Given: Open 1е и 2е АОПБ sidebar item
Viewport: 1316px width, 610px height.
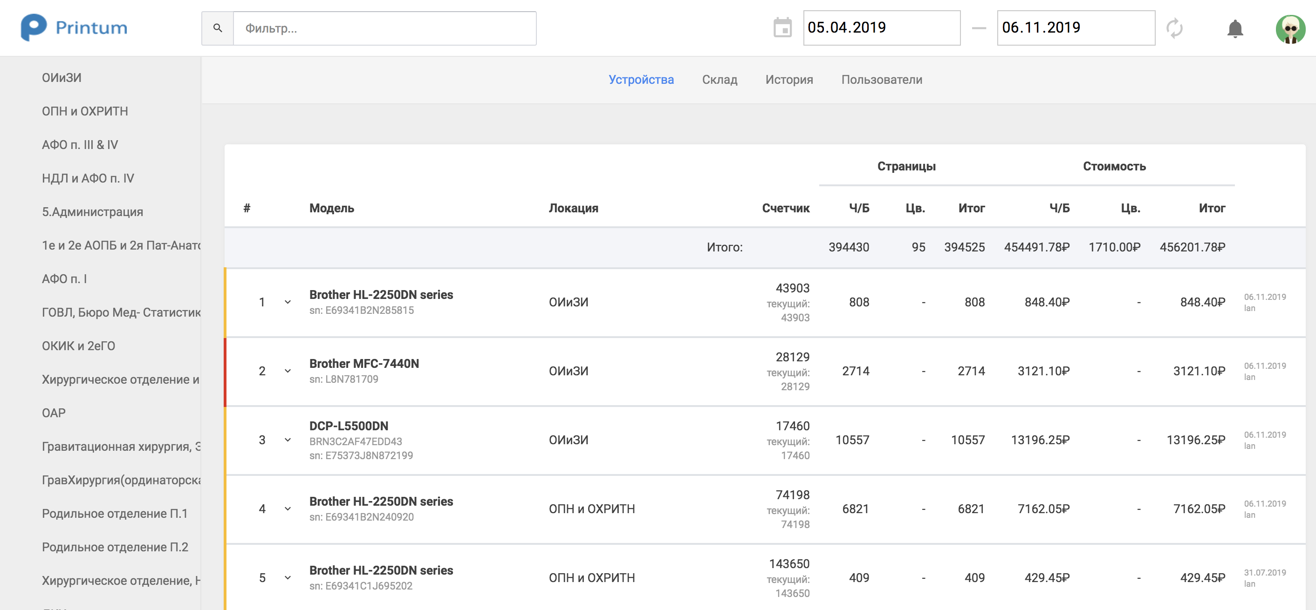Looking at the screenshot, I should [x=121, y=245].
